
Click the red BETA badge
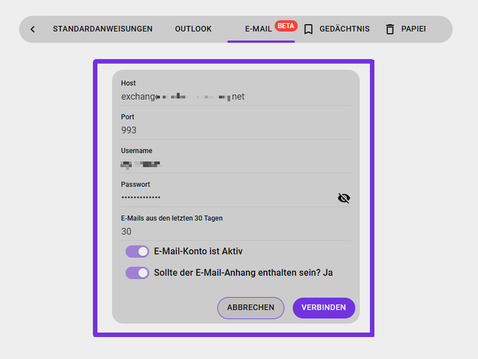pos(286,25)
